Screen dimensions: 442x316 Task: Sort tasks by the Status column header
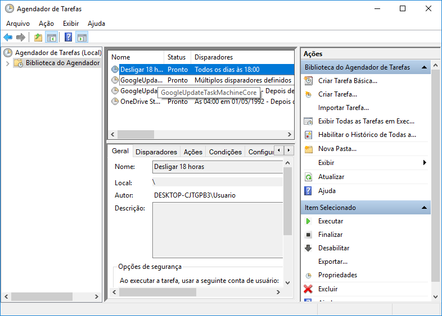point(177,57)
